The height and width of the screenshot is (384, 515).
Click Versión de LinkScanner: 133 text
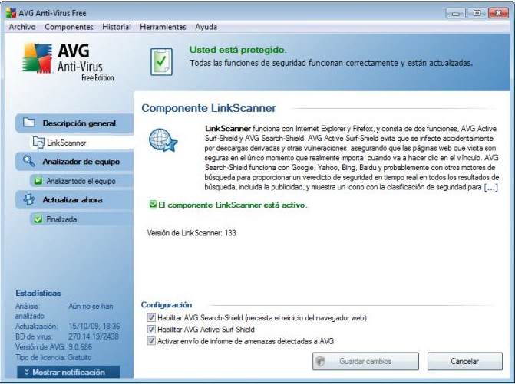(x=191, y=233)
